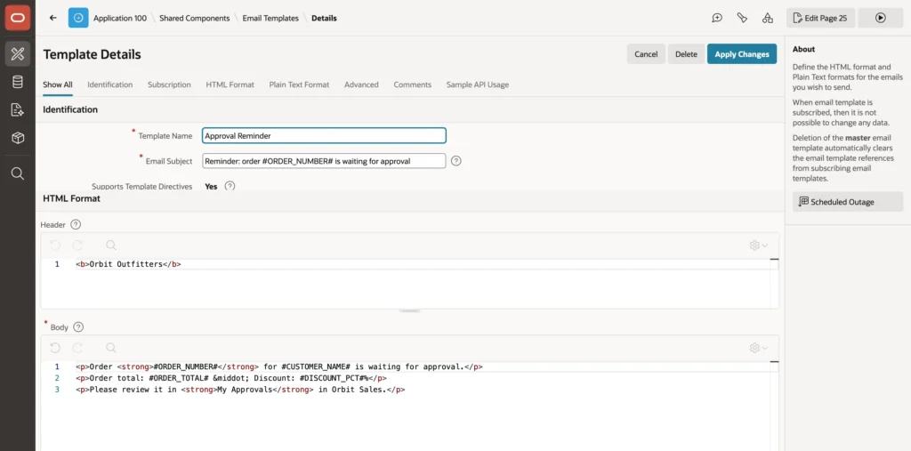
Task: Switch to the Sample API Usage tab
Action: coord(478,85)
